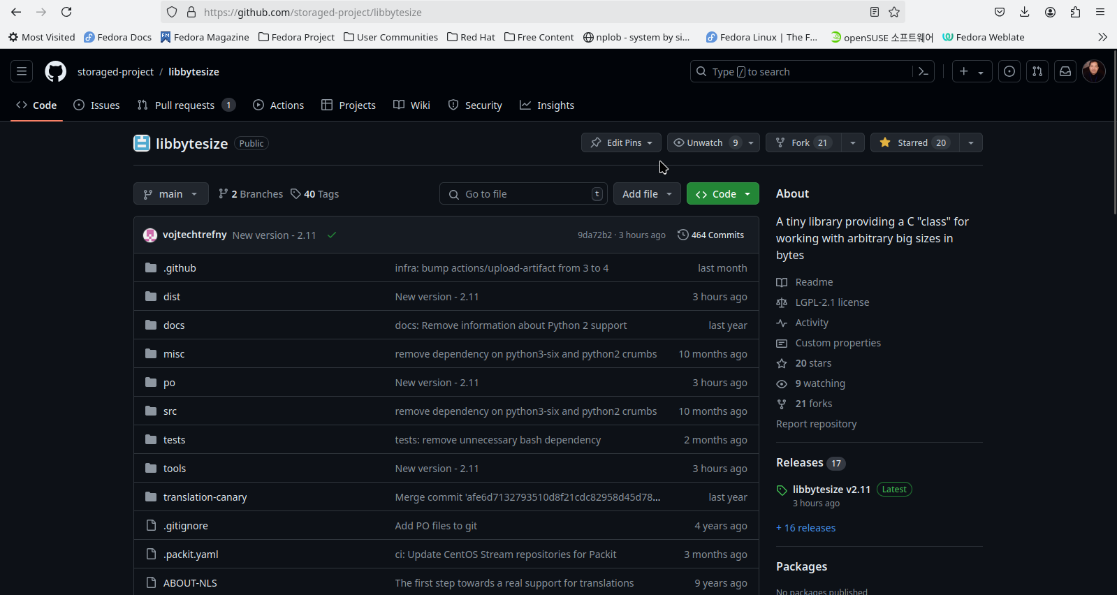The height and width of the screenshot is (595, 1117).
Task: Reload the current page
Action: coord(66,12)
